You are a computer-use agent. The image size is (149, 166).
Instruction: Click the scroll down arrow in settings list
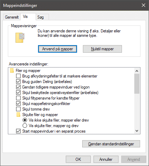(x=137, y=131)
